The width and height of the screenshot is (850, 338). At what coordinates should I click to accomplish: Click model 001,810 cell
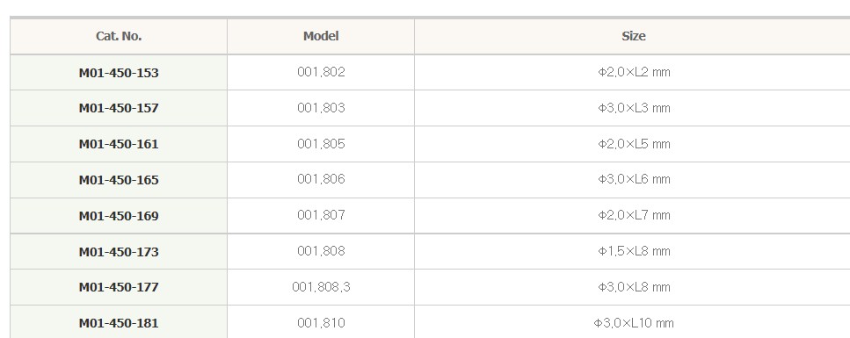point(321,323)
